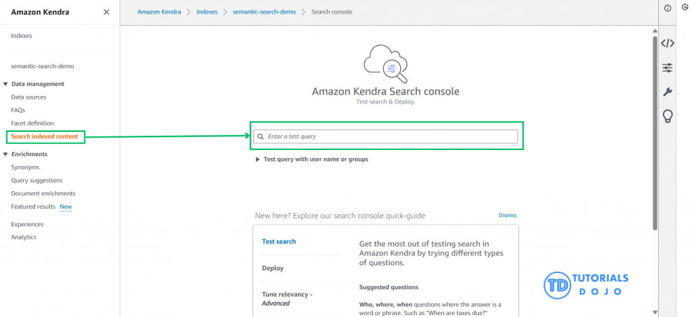The width and height of the screenshot is (692, 317).
Task: Open Search indexed content in sidebar
Action: click(x=45, y=137)
